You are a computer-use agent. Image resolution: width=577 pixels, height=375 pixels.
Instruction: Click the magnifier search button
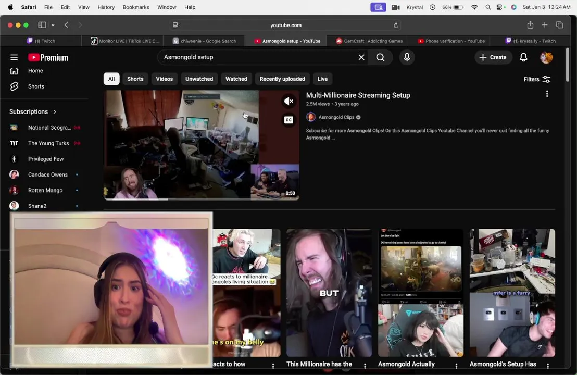(x=380, y=57)
